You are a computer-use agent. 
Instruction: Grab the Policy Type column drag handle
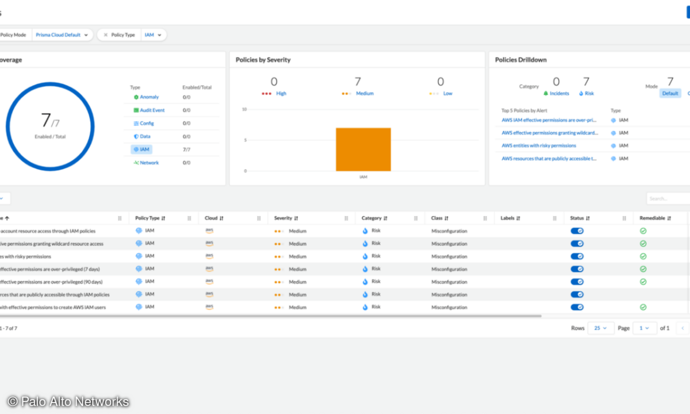coord(189,218)
